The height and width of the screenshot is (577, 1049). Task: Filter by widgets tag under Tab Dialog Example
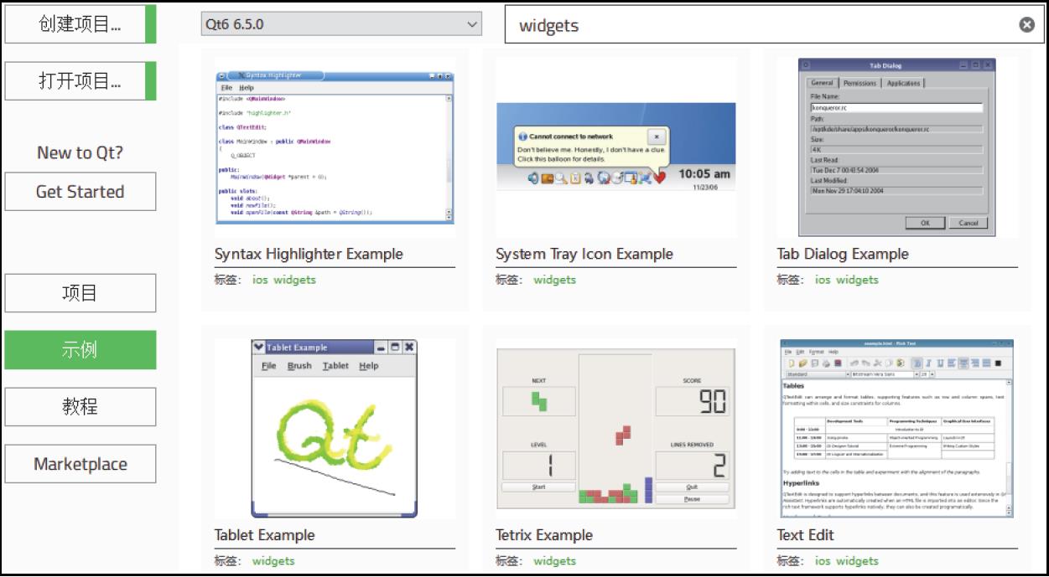[857, 280]
